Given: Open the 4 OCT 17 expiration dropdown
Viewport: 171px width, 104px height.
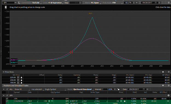Looking at the screenshot, I should [x=76, y=101].
